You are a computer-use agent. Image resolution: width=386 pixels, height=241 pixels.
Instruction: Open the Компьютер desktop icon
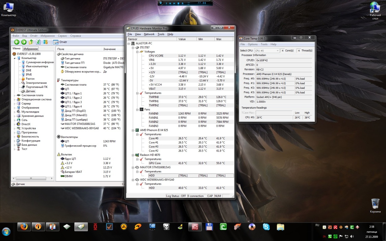pyautogui.click(x=8, y=9)
